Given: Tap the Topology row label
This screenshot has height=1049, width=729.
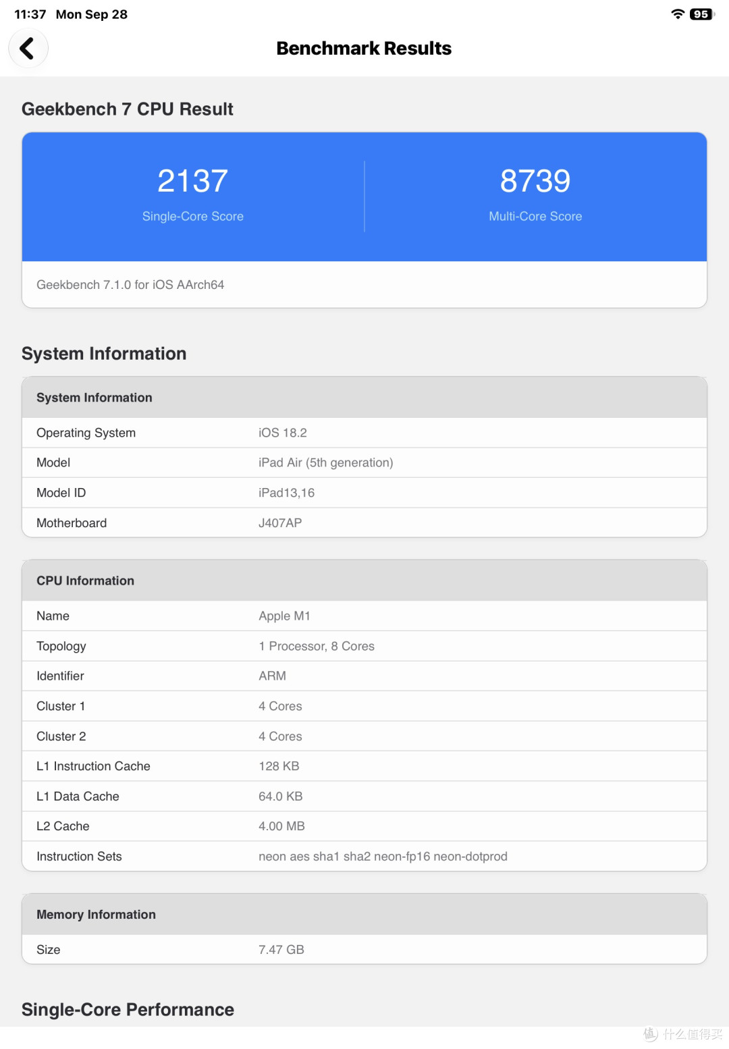Looking at the screenshot, I should click(x=61, y=646).
